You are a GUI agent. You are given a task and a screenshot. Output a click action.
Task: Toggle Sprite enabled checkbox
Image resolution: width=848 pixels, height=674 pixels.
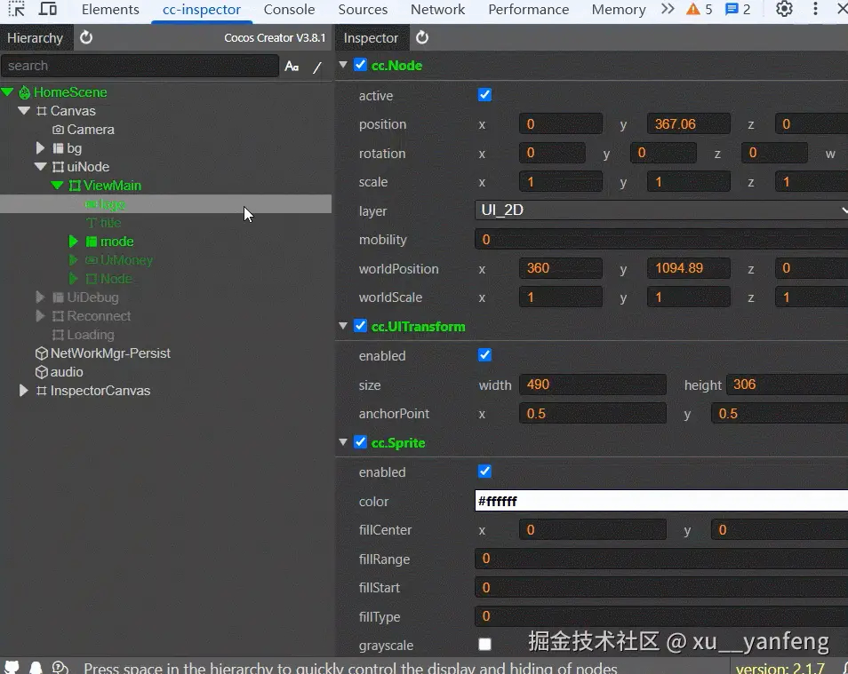(x=484, y=472)
